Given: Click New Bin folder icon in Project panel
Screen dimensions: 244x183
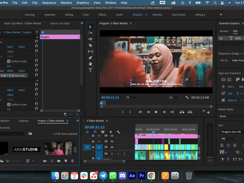Looking at the screenshot, I should point(59,161).
